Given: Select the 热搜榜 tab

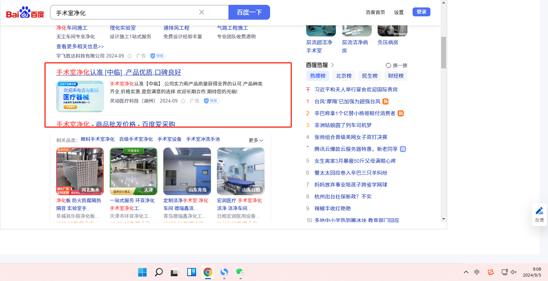Looking at the screenshot, I should click(318, 76).
